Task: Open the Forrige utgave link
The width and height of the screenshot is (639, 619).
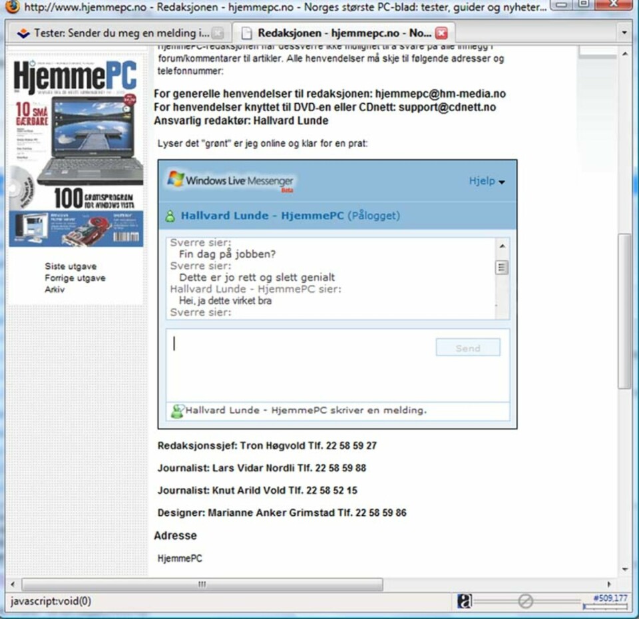Action: (x=75, y=278)
